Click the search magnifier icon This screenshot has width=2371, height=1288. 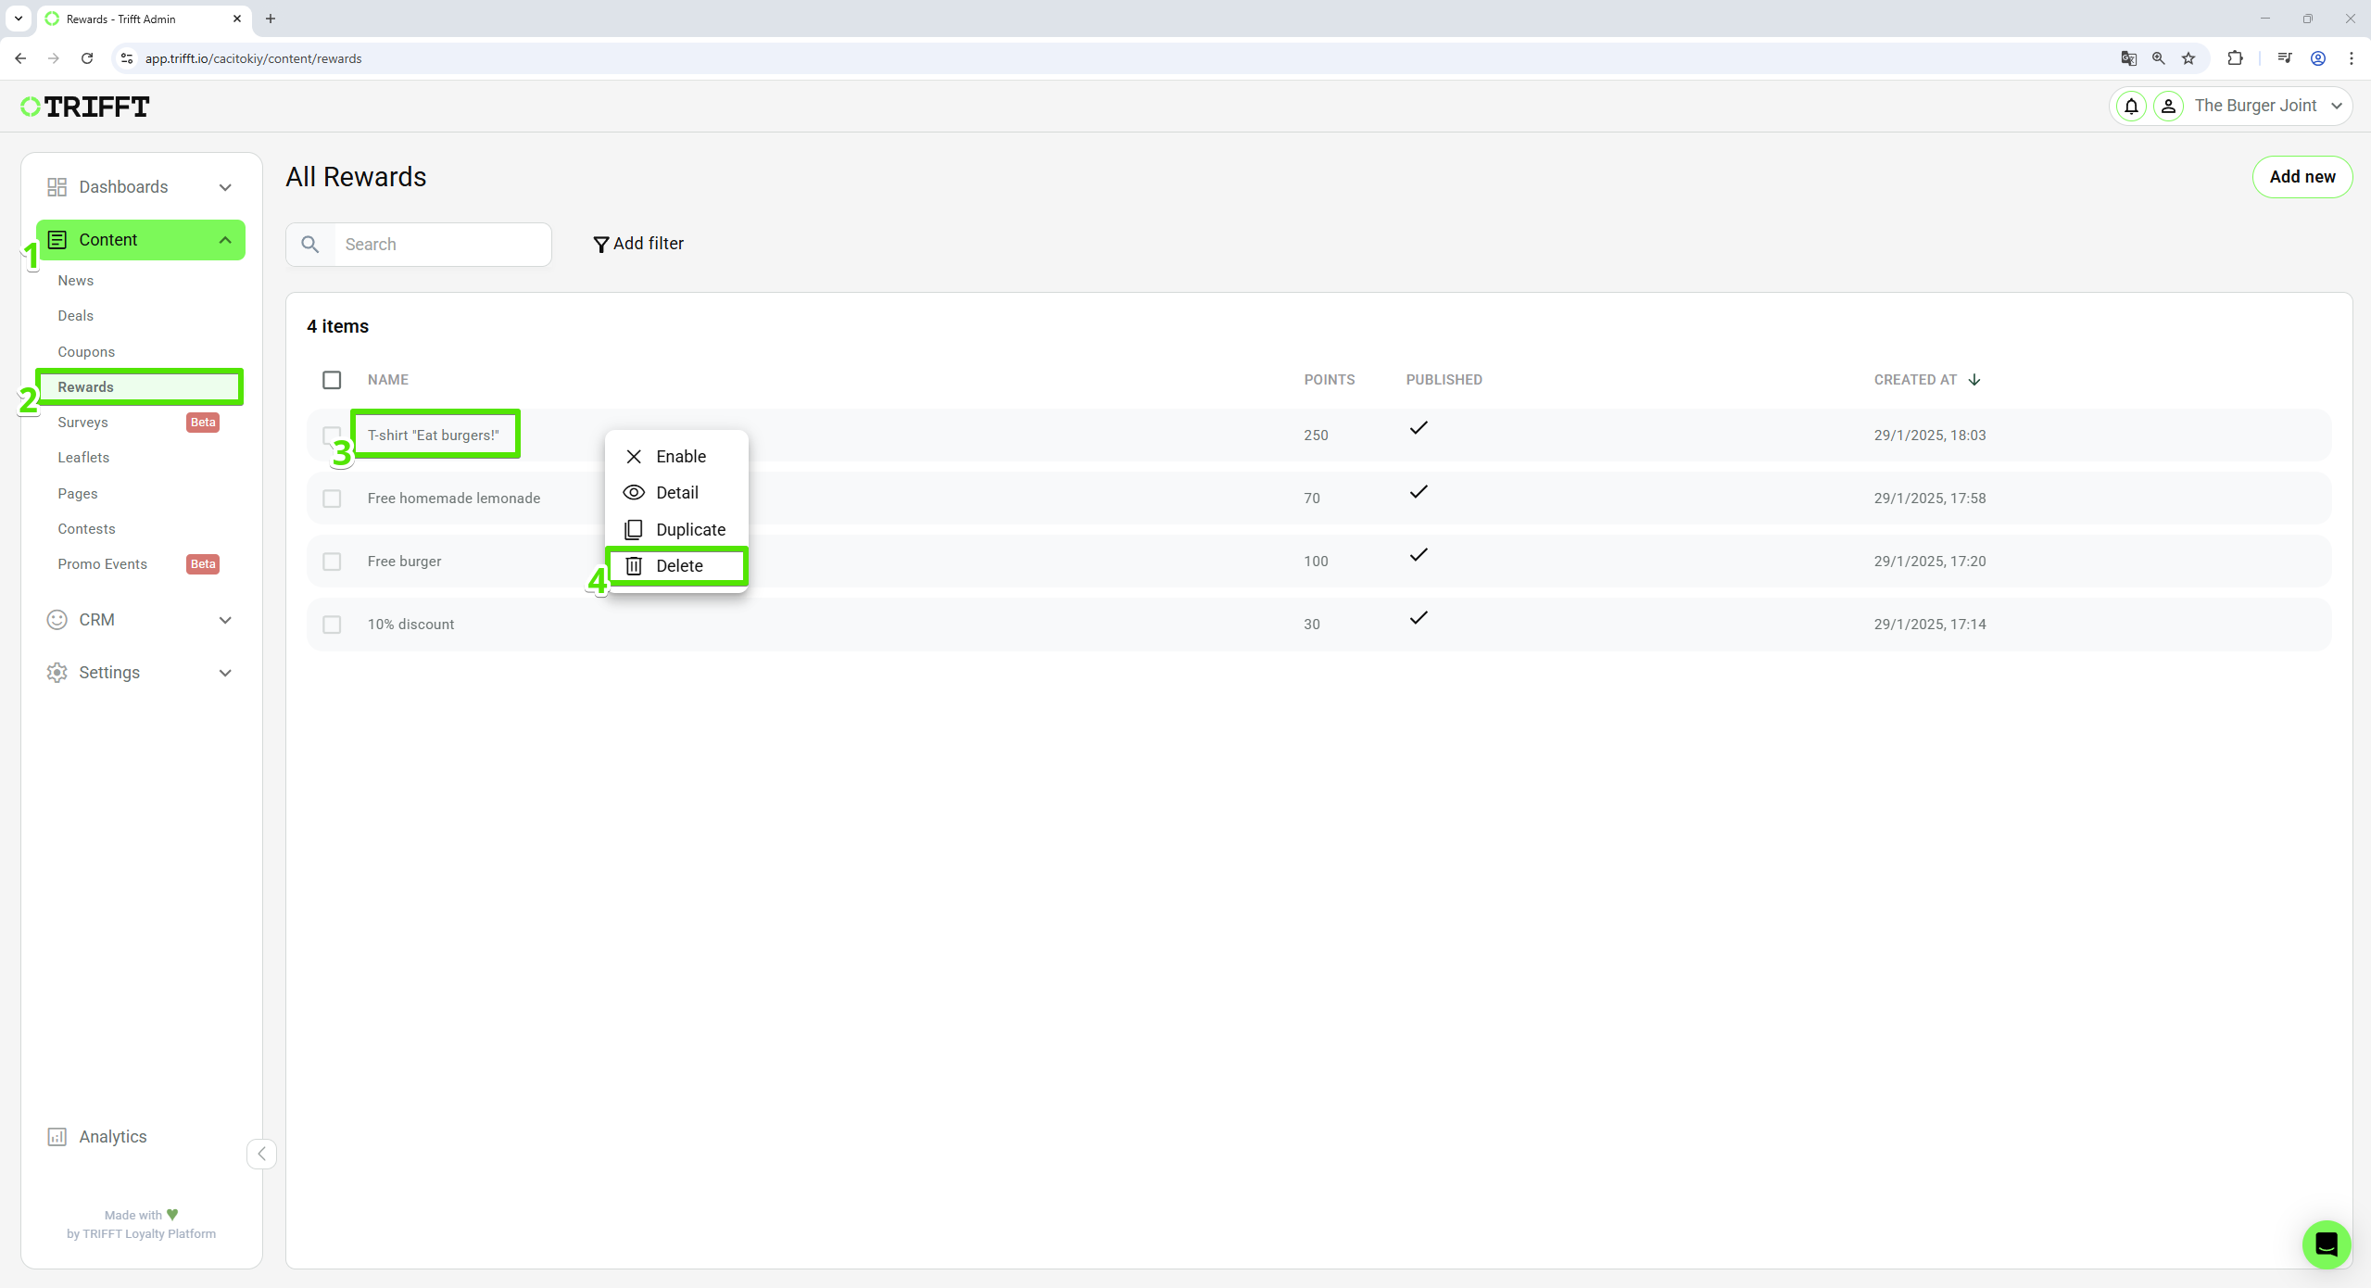(310, 245)
